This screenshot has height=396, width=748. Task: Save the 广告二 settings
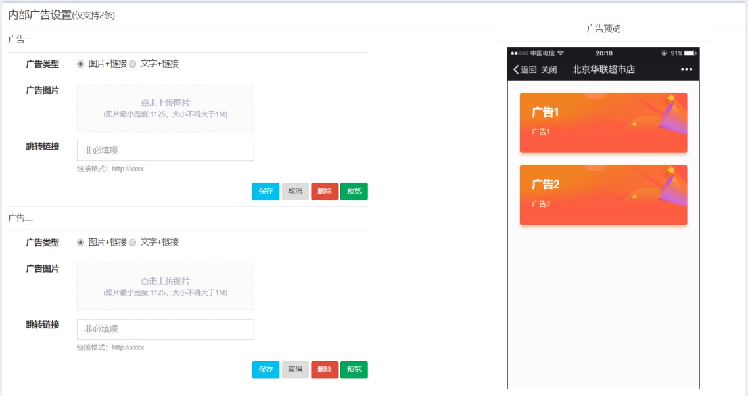click(266, 369)
